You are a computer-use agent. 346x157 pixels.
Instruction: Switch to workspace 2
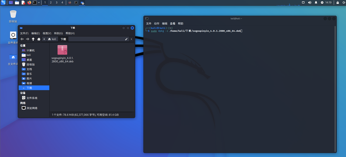click(x=51, y=3)
